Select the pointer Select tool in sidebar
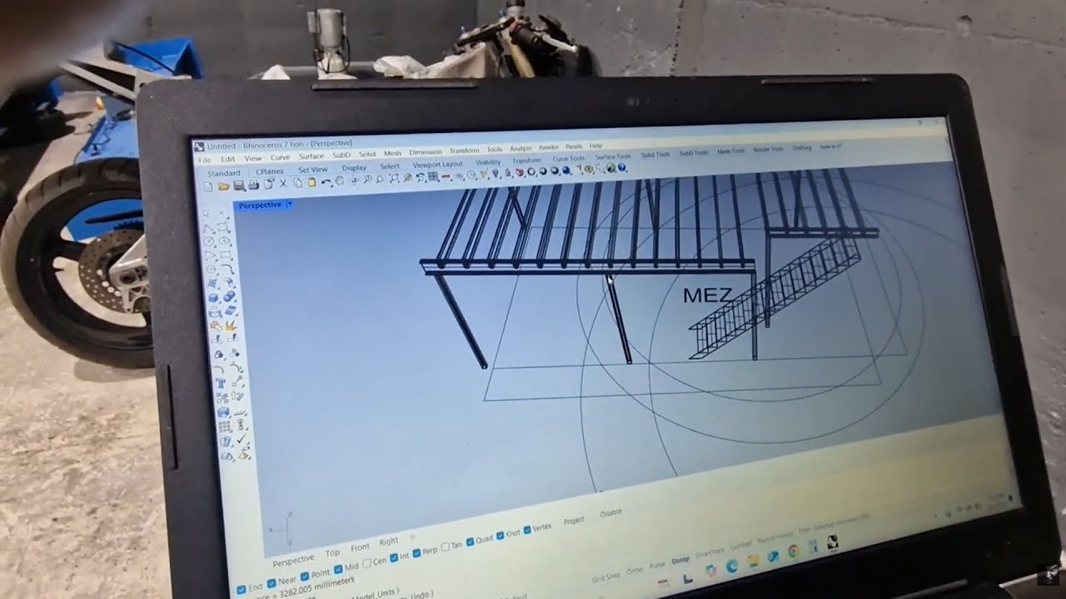Screen dimensions: 1066x599 click(x=207, y=214)
